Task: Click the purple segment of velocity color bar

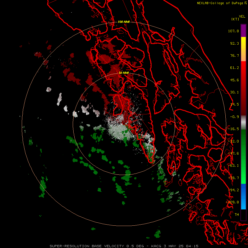Action: coord(243,31)
